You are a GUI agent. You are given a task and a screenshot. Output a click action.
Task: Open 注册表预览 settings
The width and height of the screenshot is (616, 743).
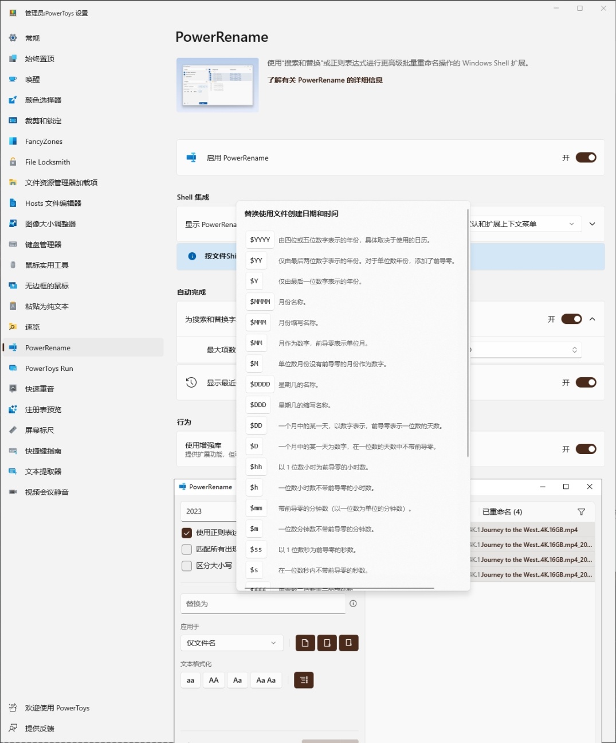83,409
